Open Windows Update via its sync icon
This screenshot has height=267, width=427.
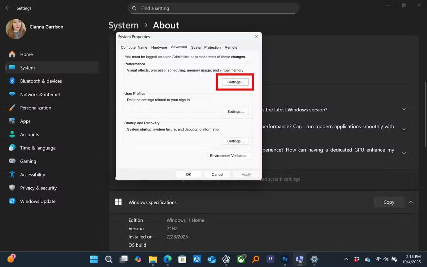point(12,201)
